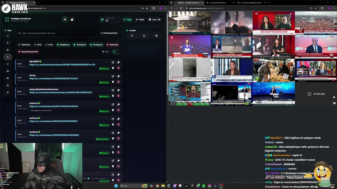Copy apoyusikenlerekondomveren's link
Image resolution: width=337 pixels, height=189 pixels.
click(118, 90)
